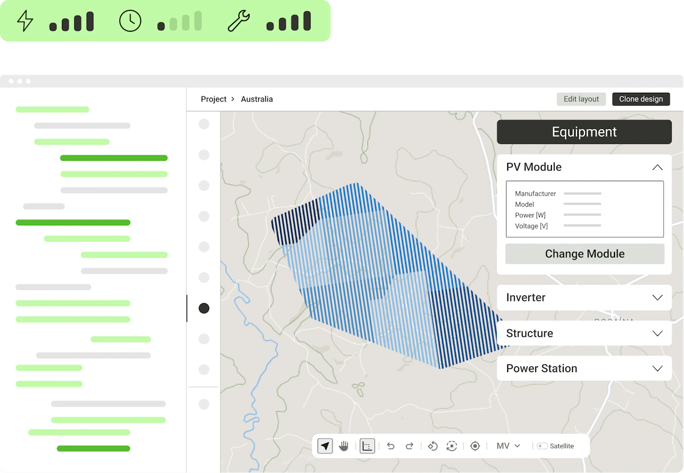Select the arrow pointer tool
684x473 pixels.
(325, 446)
